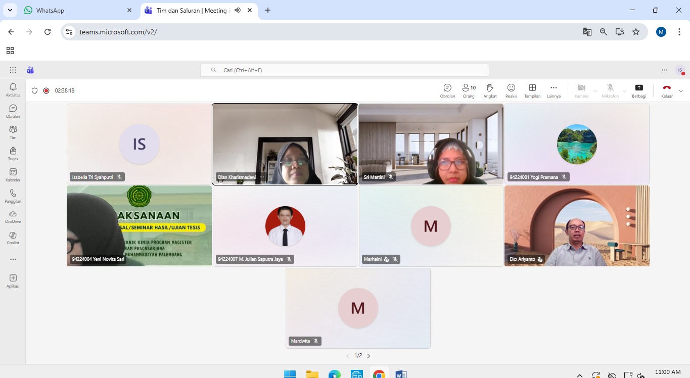Share screen with Berbagi button
The height and width of the screenshot is (378, 690).
click(639, 90)
